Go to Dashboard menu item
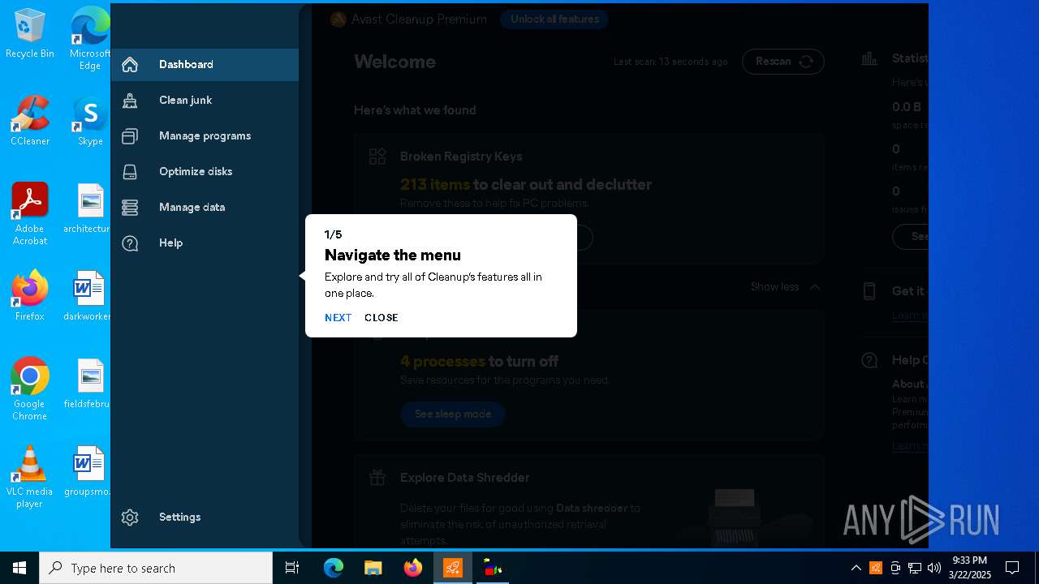The height and width of the screenshot is (584, 1039). point(205,65)
